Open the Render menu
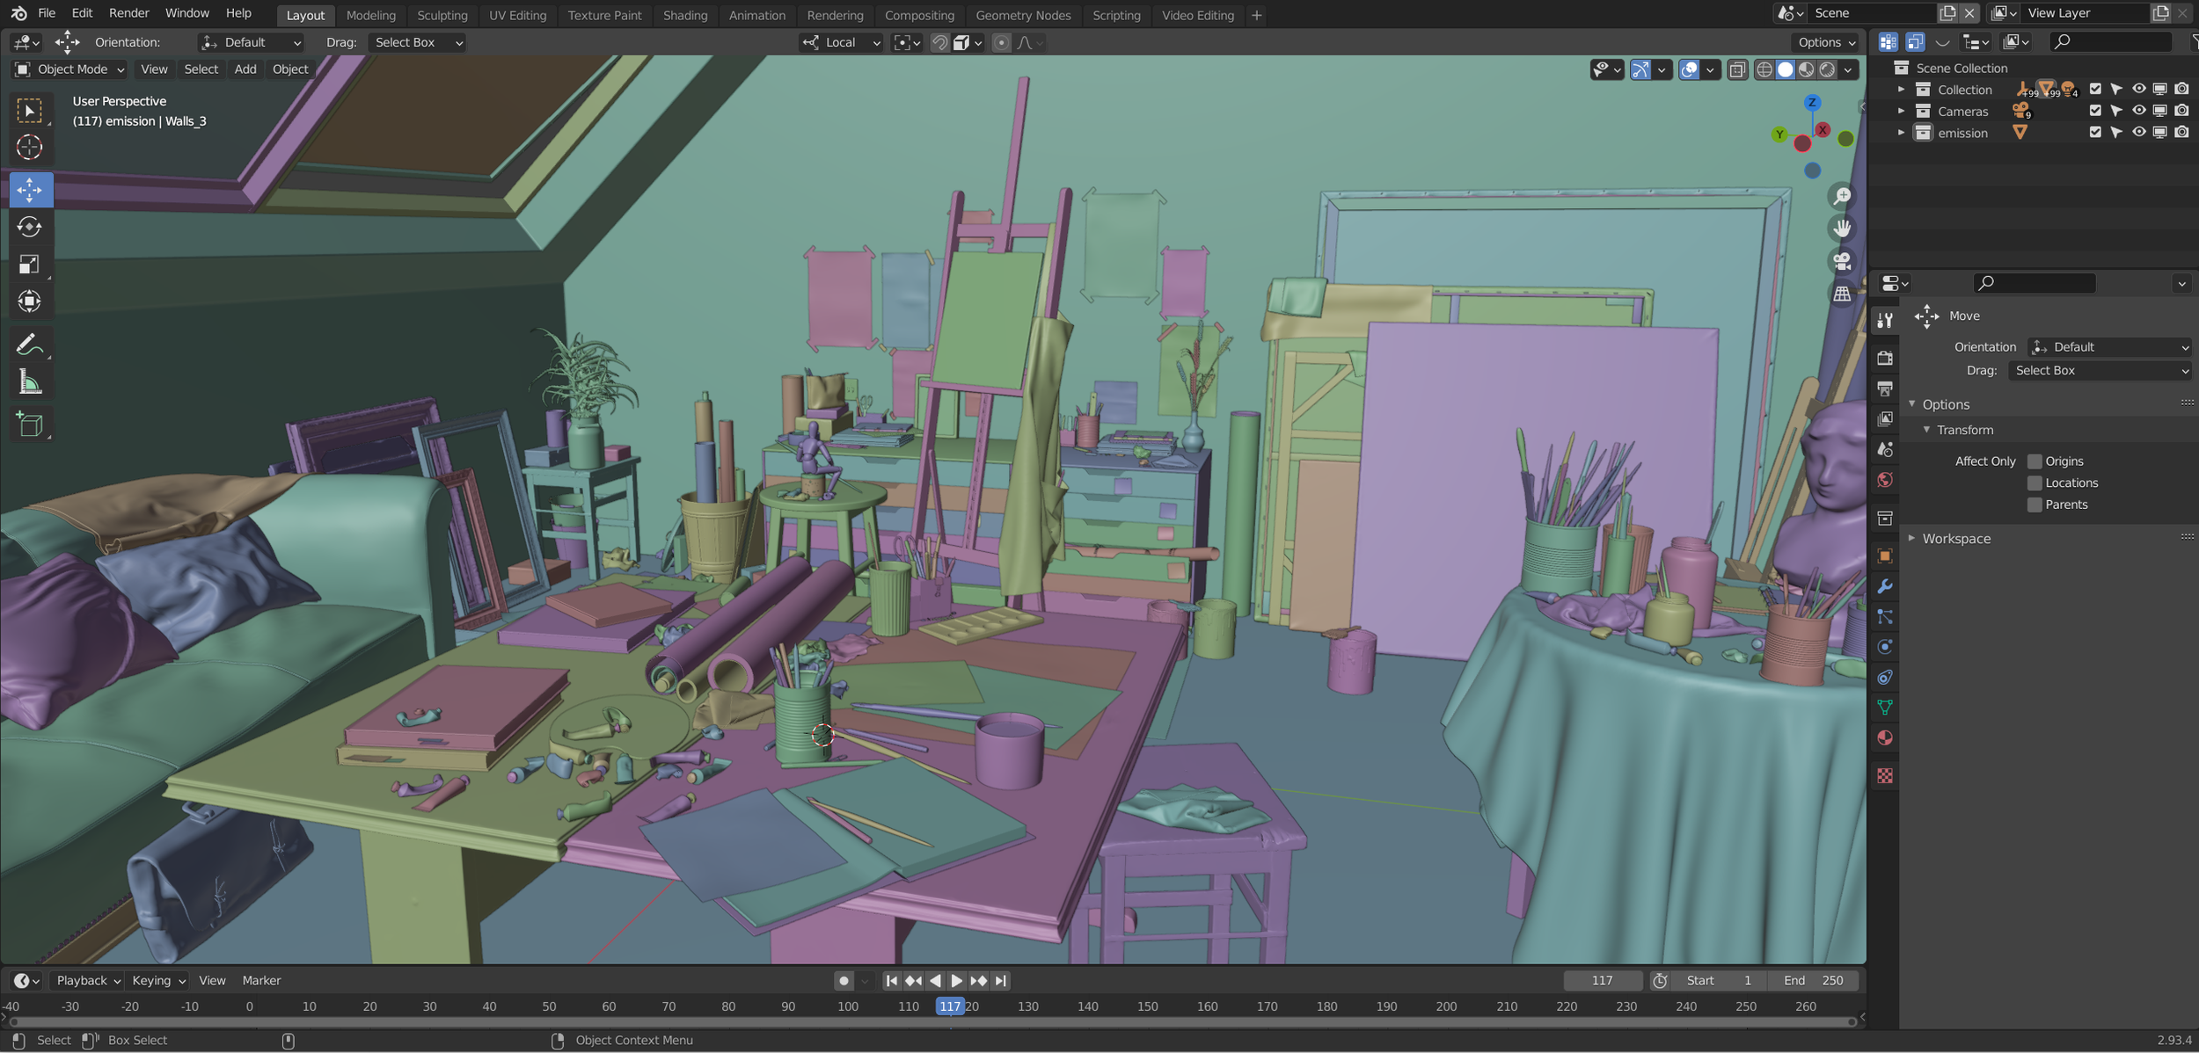This screenshot has width=2199, height=1053. (128, 13)
